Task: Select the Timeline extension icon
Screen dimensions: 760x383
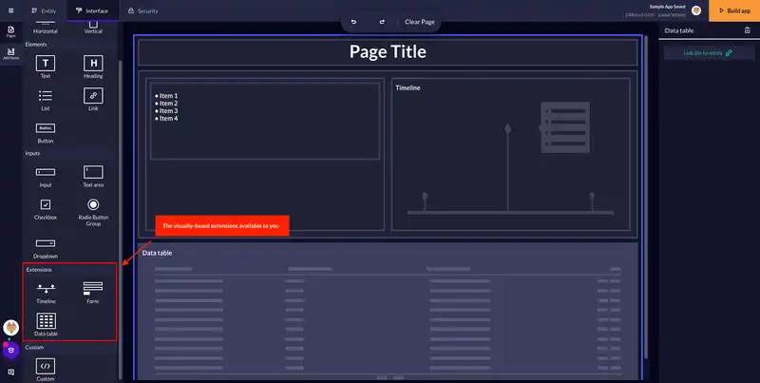Action: click(46, 288)
